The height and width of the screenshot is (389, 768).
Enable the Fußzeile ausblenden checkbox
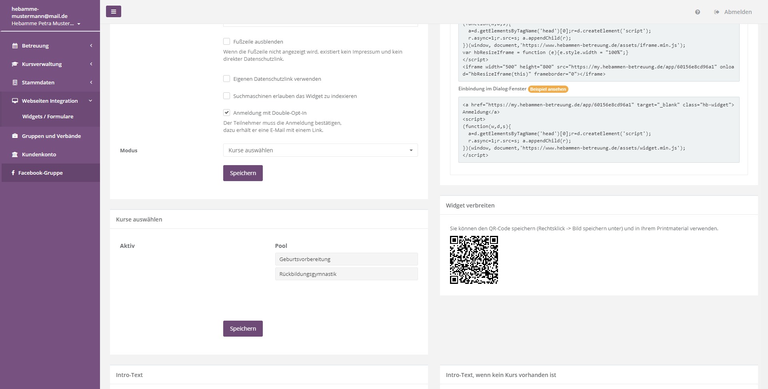(227, 42)
